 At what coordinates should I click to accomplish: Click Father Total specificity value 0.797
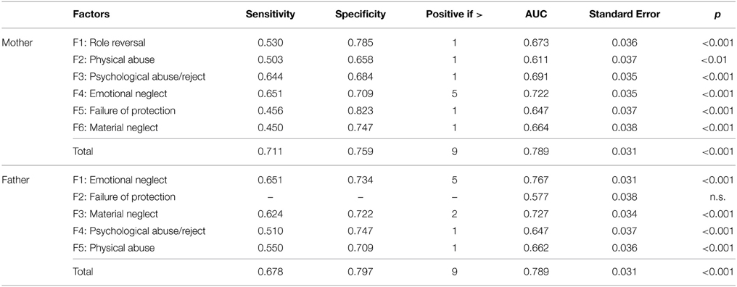(x=360, y=272)
